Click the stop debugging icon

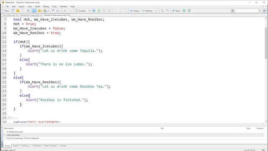tap(109, 11)
